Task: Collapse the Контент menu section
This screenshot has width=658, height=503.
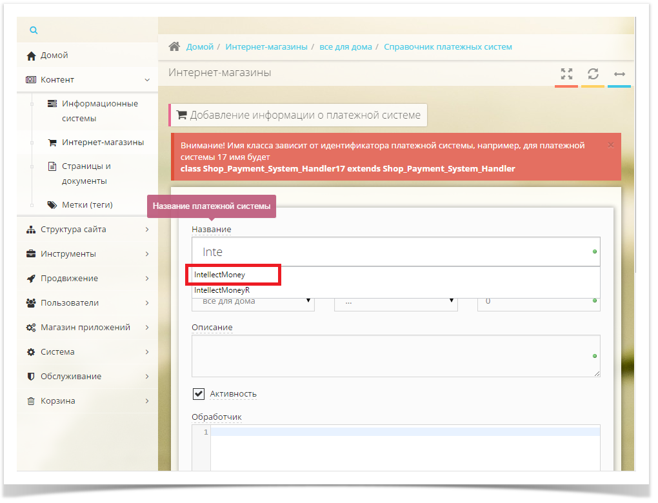Action: [x=147, y=80]
